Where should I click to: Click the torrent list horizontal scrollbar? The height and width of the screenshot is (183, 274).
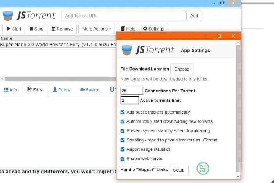(60, 79)
